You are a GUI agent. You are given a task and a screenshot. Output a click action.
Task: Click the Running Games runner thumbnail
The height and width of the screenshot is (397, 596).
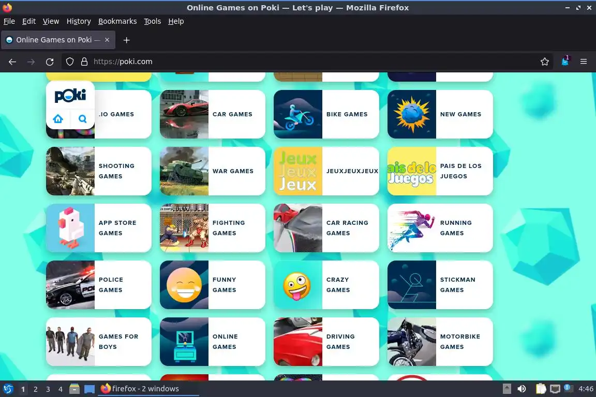click(x=412, y=228)
